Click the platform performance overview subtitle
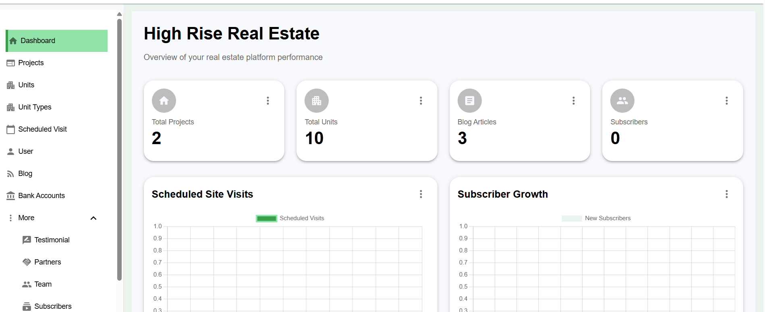The image size is (765, 312). click(x=233, y=57)
